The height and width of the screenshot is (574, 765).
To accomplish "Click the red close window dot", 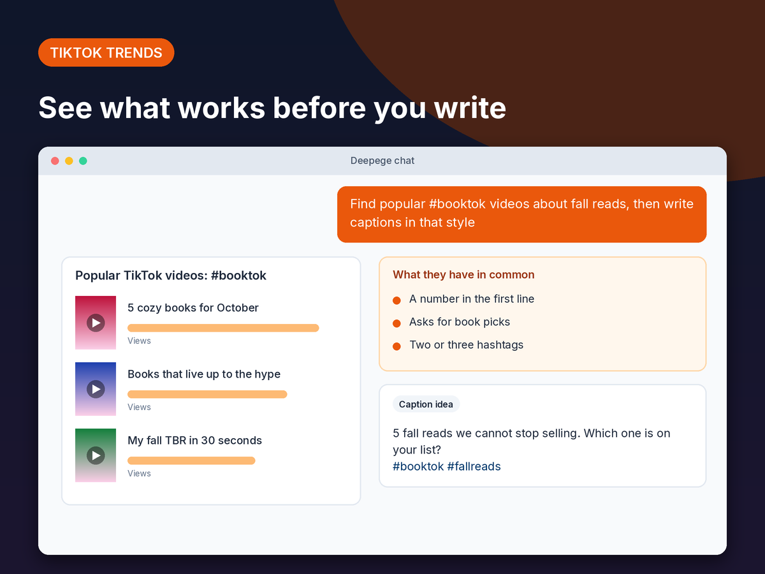I will (55, 161).
